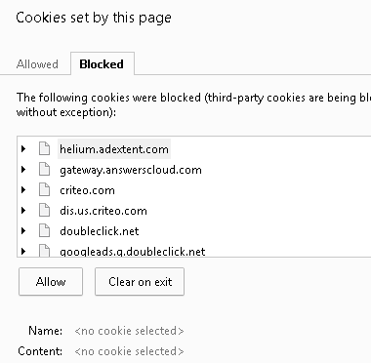Click the file icon next to dis.us.criteo.com

point(44,211)
